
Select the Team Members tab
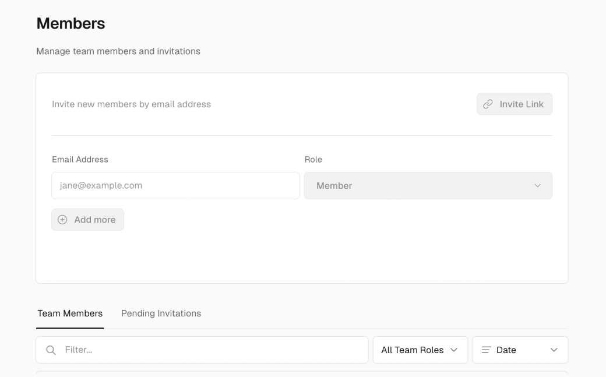pyautogui.click(x=70, y=313)
